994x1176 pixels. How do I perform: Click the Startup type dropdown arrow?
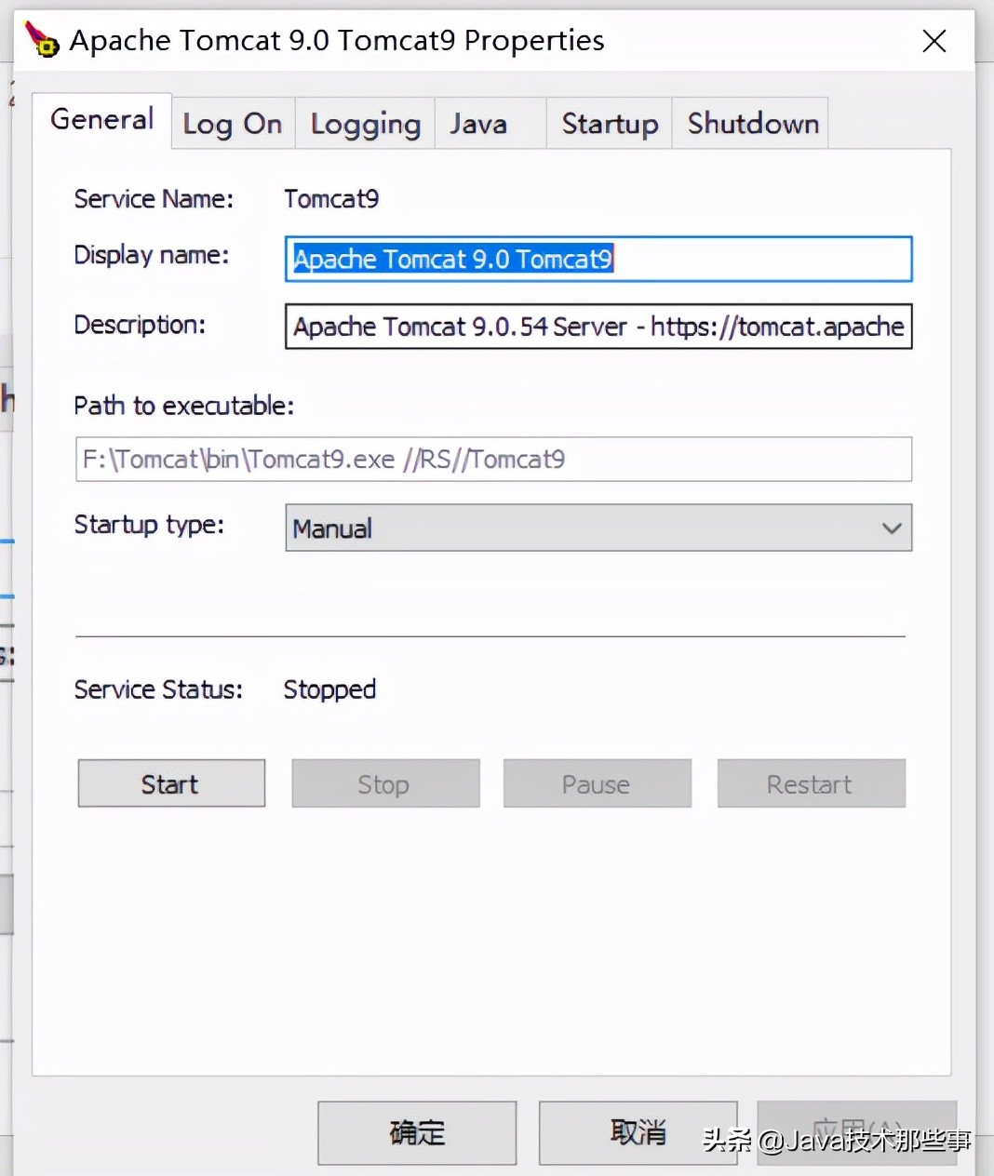891,528
